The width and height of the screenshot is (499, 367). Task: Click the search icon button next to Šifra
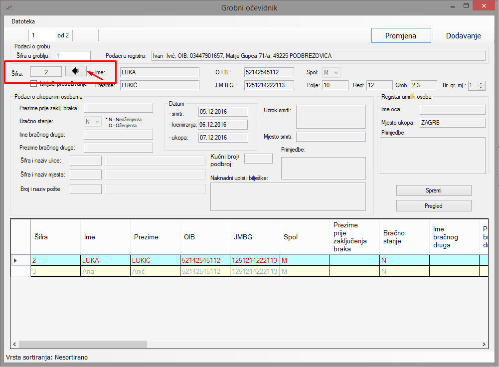tap(76, 71)
